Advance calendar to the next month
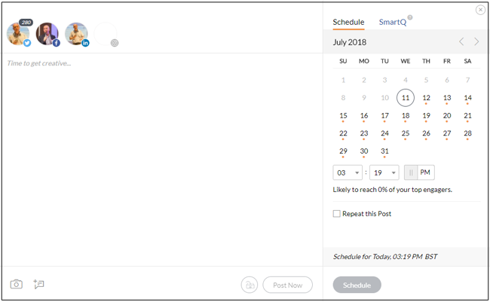 pos(476,41)
